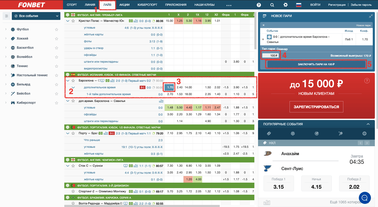Open the угловые row under Кристал Пэлас
378x207 pixels.
tap(90, 28)
